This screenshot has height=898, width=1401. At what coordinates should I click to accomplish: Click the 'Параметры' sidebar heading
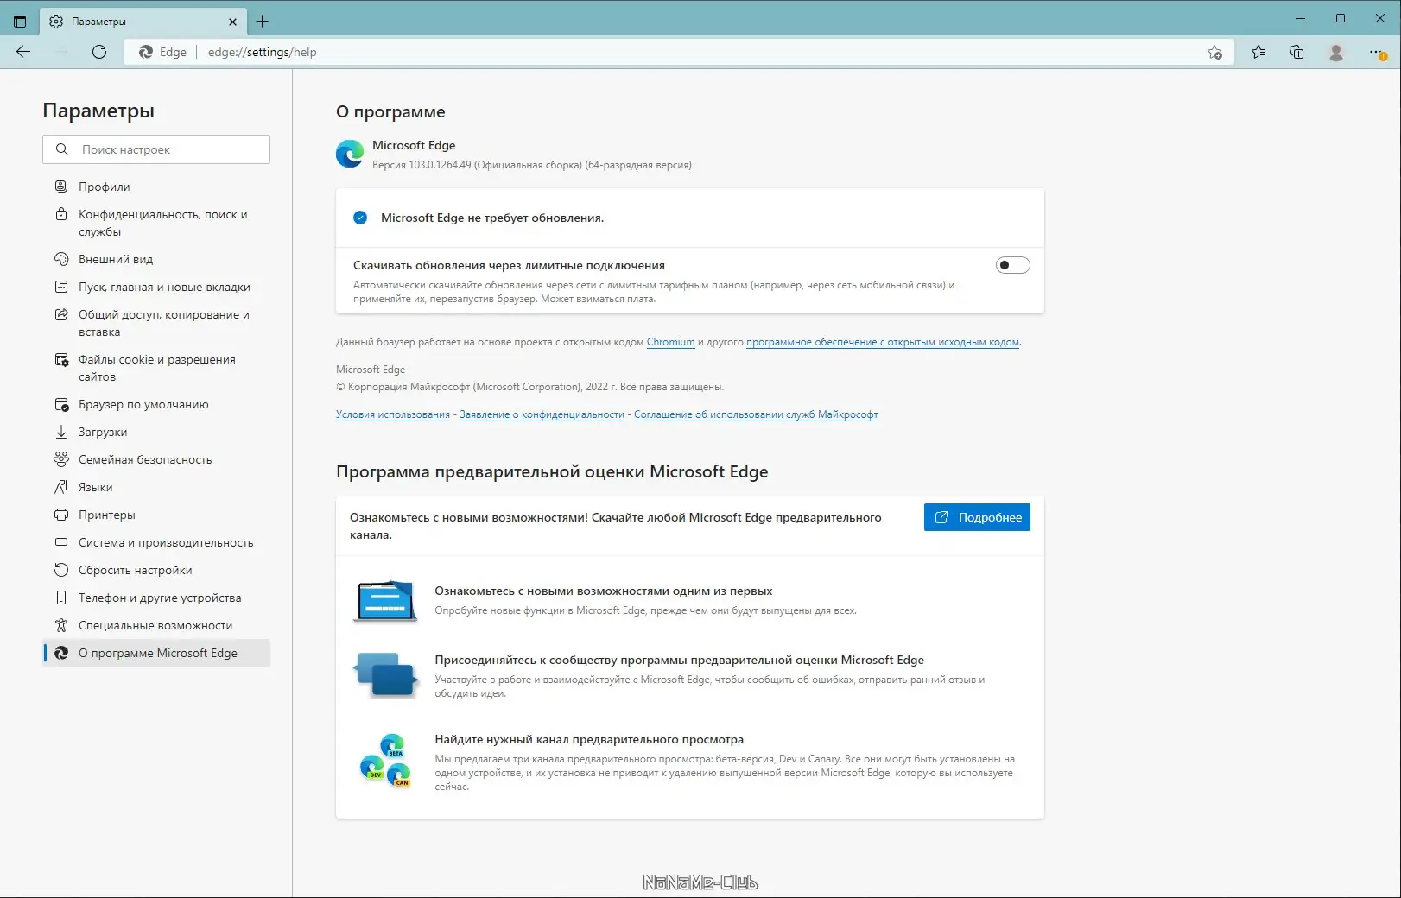pos(98,111)
